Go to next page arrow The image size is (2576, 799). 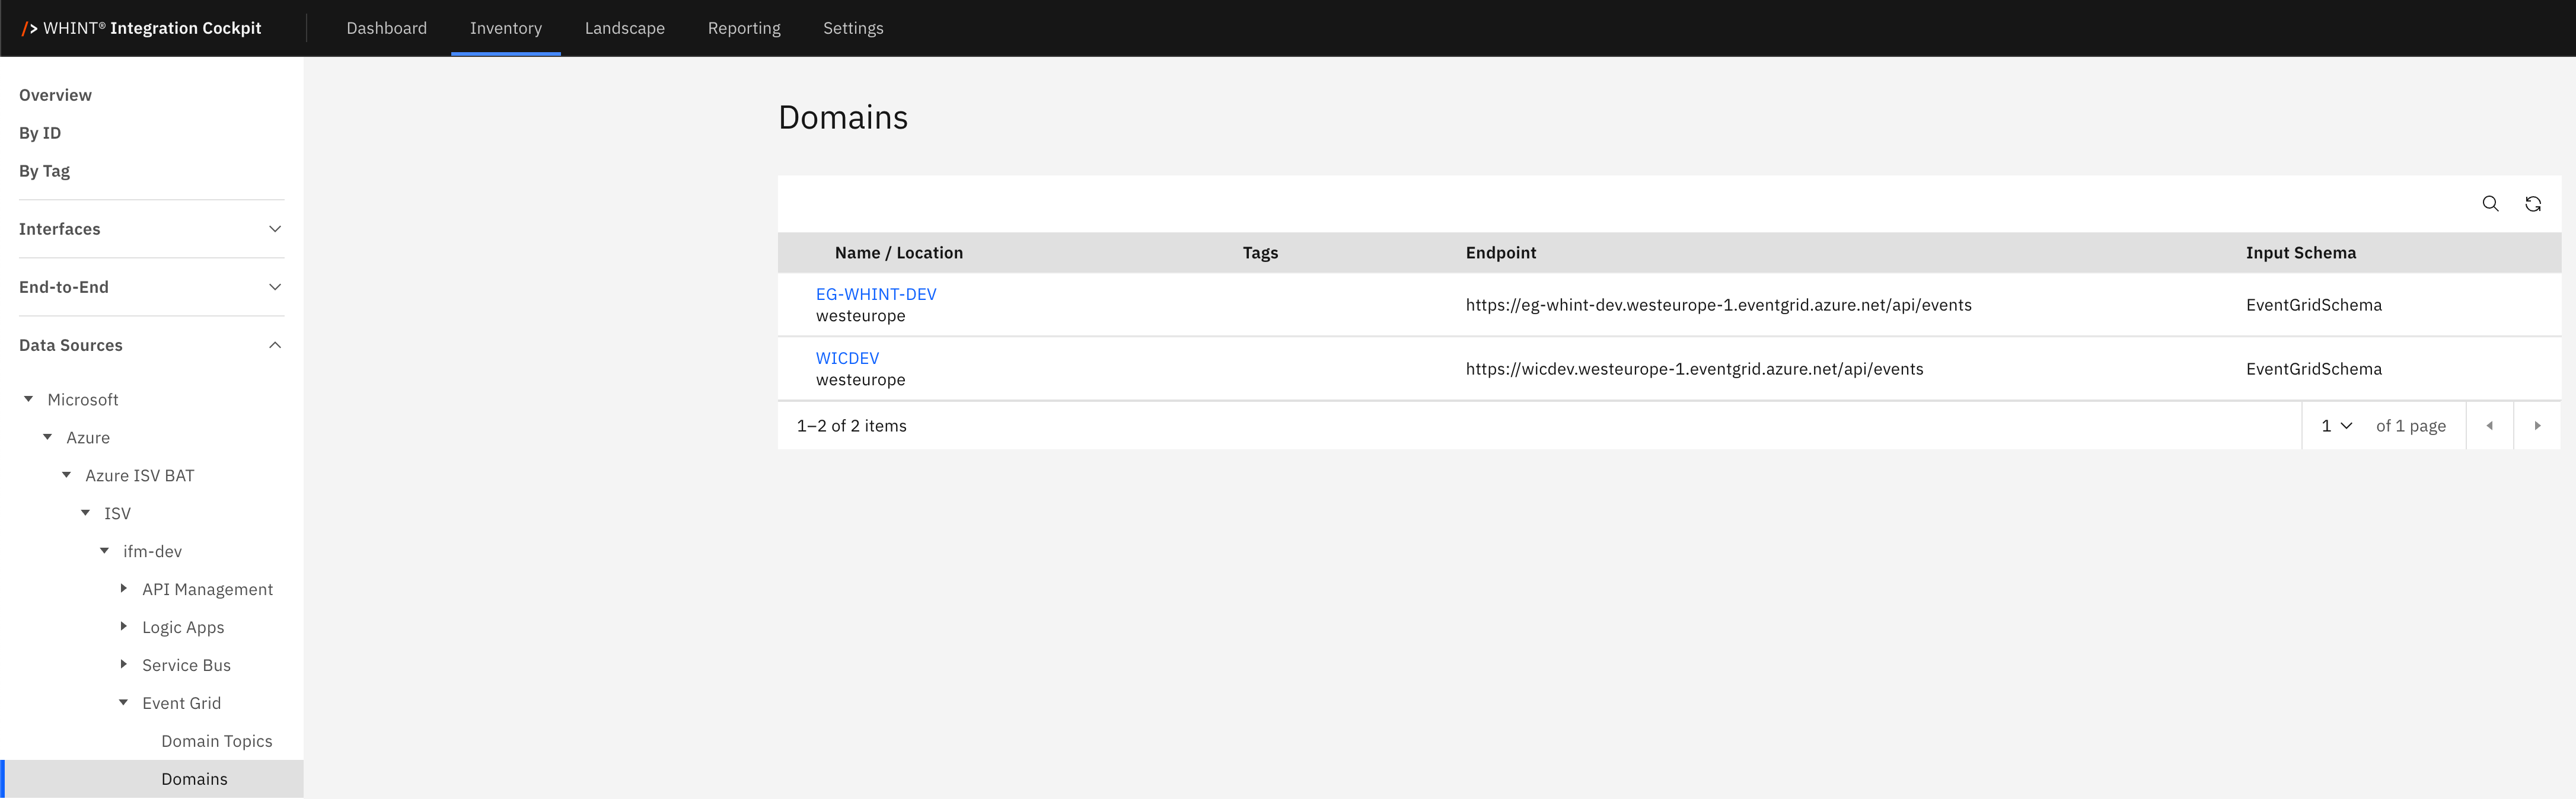2537,426
